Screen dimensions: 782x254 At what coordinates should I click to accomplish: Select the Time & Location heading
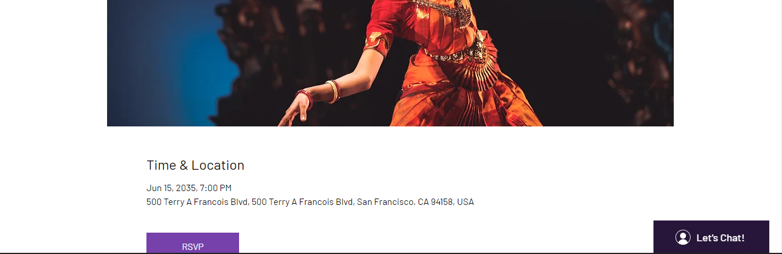(x=195, y=165)
